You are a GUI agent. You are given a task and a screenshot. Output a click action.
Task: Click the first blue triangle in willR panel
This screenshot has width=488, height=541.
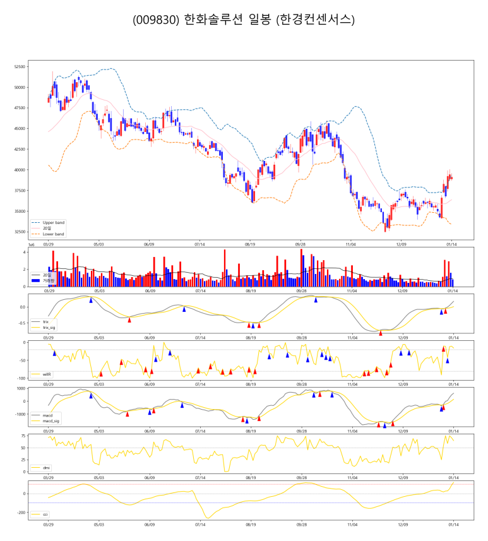click(x=54, y=354)
